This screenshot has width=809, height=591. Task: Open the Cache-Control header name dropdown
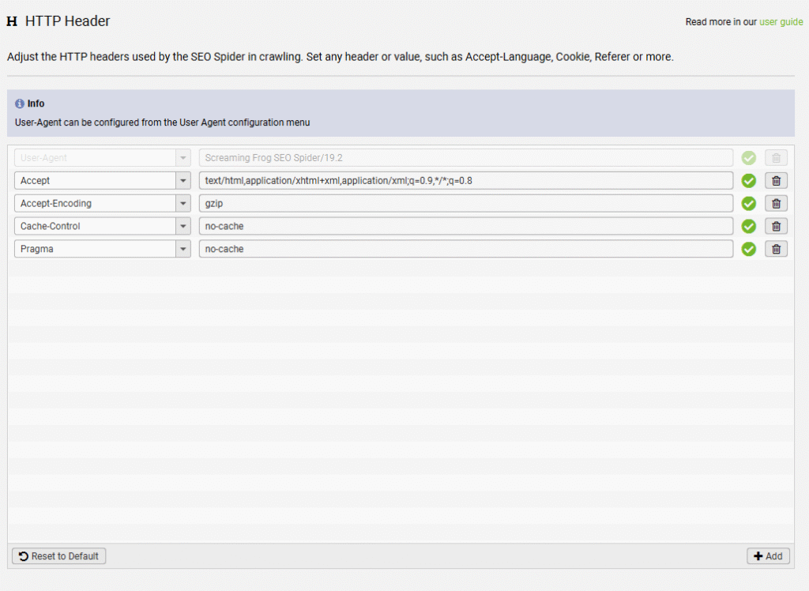click(x=183, y=226)
